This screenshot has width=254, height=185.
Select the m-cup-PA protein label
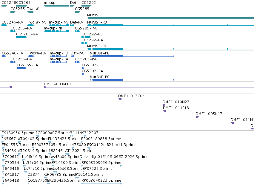click(x=59, y=59)
